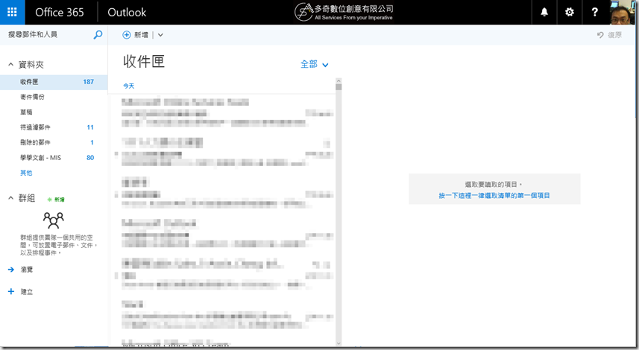Click the plus icon for new mail
Image resolution: width=639 pixels, height=350 pixels.
127,35
